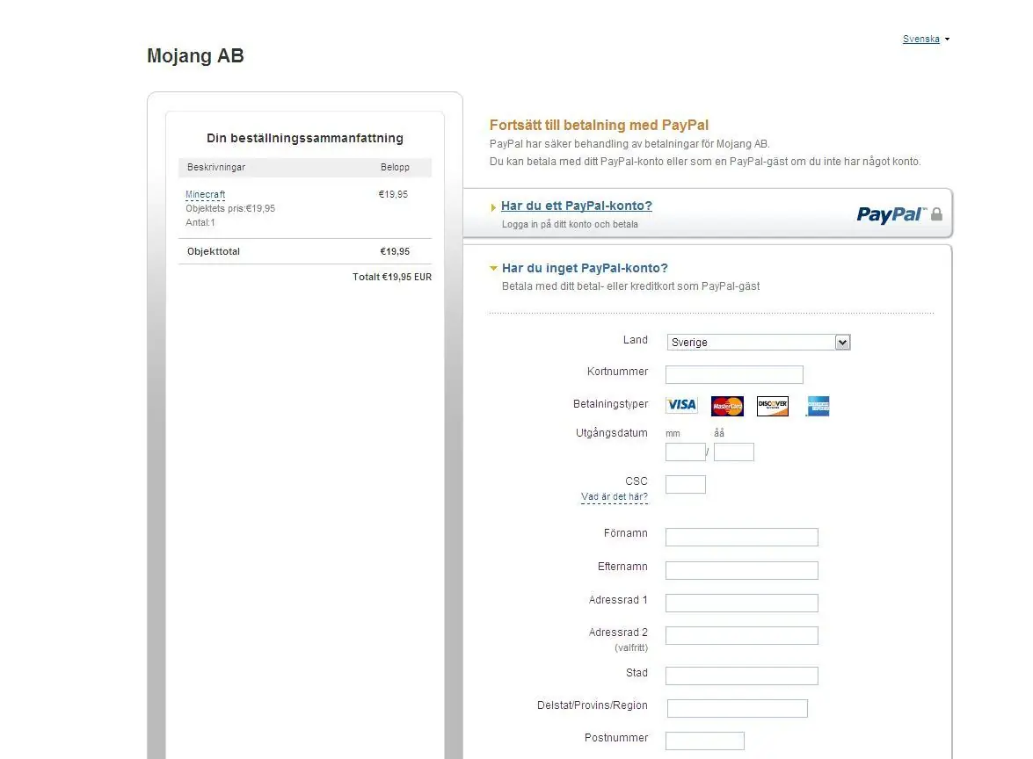Viewport: 1033px width, 759px height.
Task: Click the Minecraft item link
Action: pos(206,194)
